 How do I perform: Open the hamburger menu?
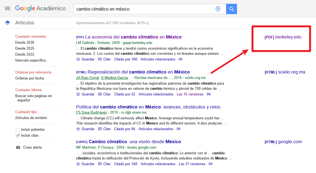[7, 8]
